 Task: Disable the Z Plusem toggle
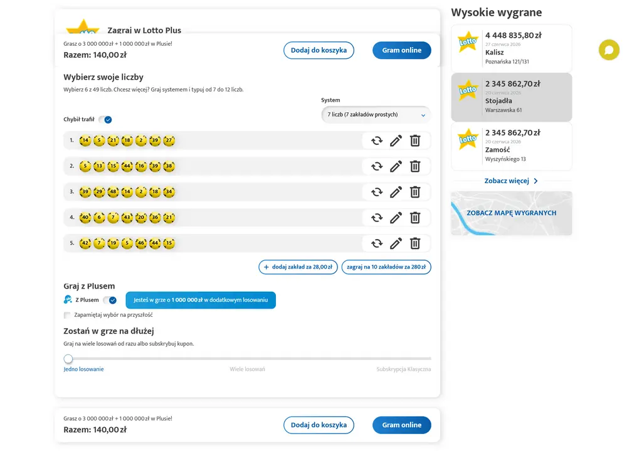(110, 300)
